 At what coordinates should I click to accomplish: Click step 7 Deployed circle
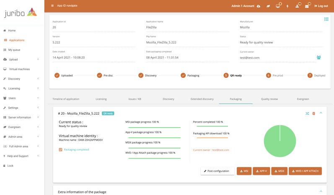[310, 75]
